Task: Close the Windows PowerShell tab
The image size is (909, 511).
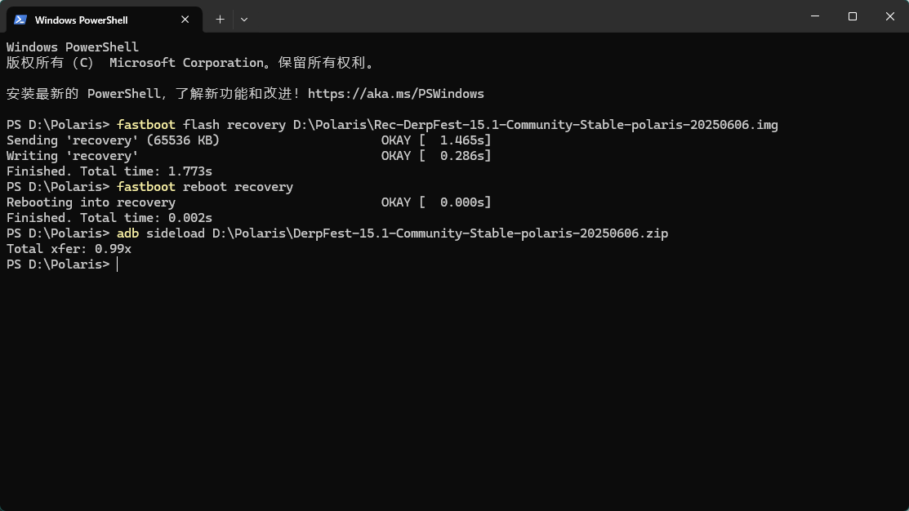Action: click(185, 20)
